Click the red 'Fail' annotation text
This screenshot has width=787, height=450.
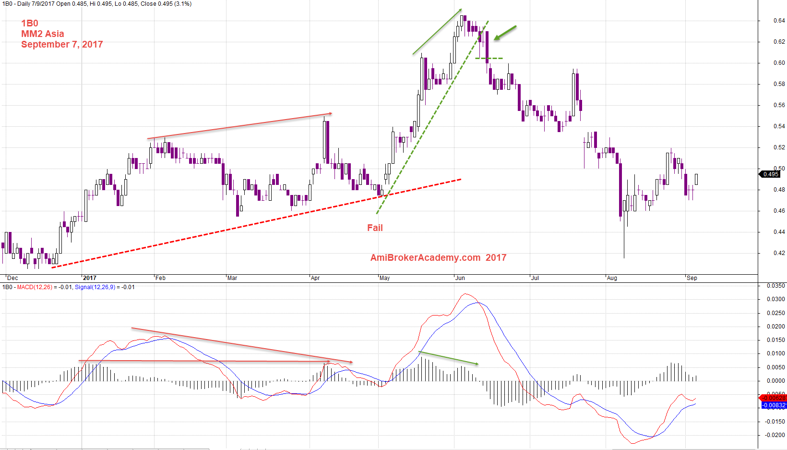pyautogui.click(x=375, y=228)
